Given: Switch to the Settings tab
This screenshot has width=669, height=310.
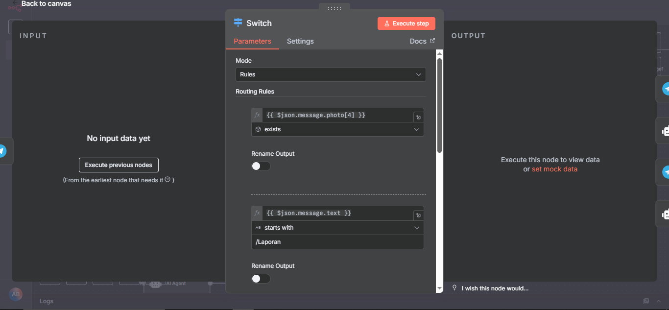Looking at the screenshot, I should pos(300,41).
